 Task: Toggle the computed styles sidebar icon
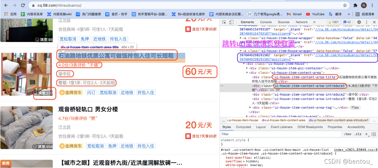pyautogui.click(x=374, y=134)
